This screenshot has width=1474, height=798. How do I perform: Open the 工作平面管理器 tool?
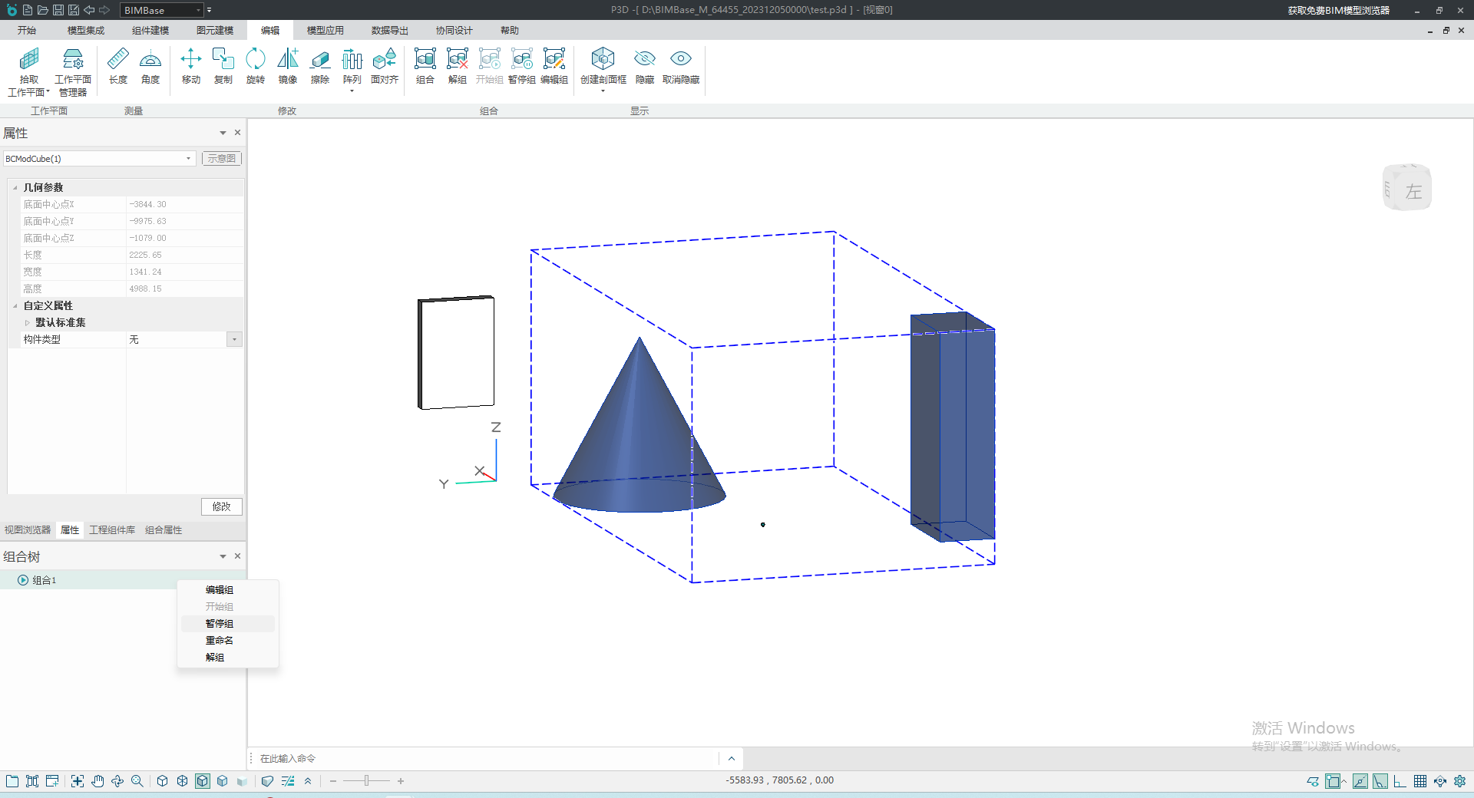pos(73,72)
